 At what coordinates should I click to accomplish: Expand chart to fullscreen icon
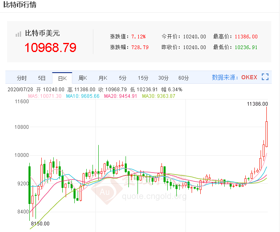[265, 77]
